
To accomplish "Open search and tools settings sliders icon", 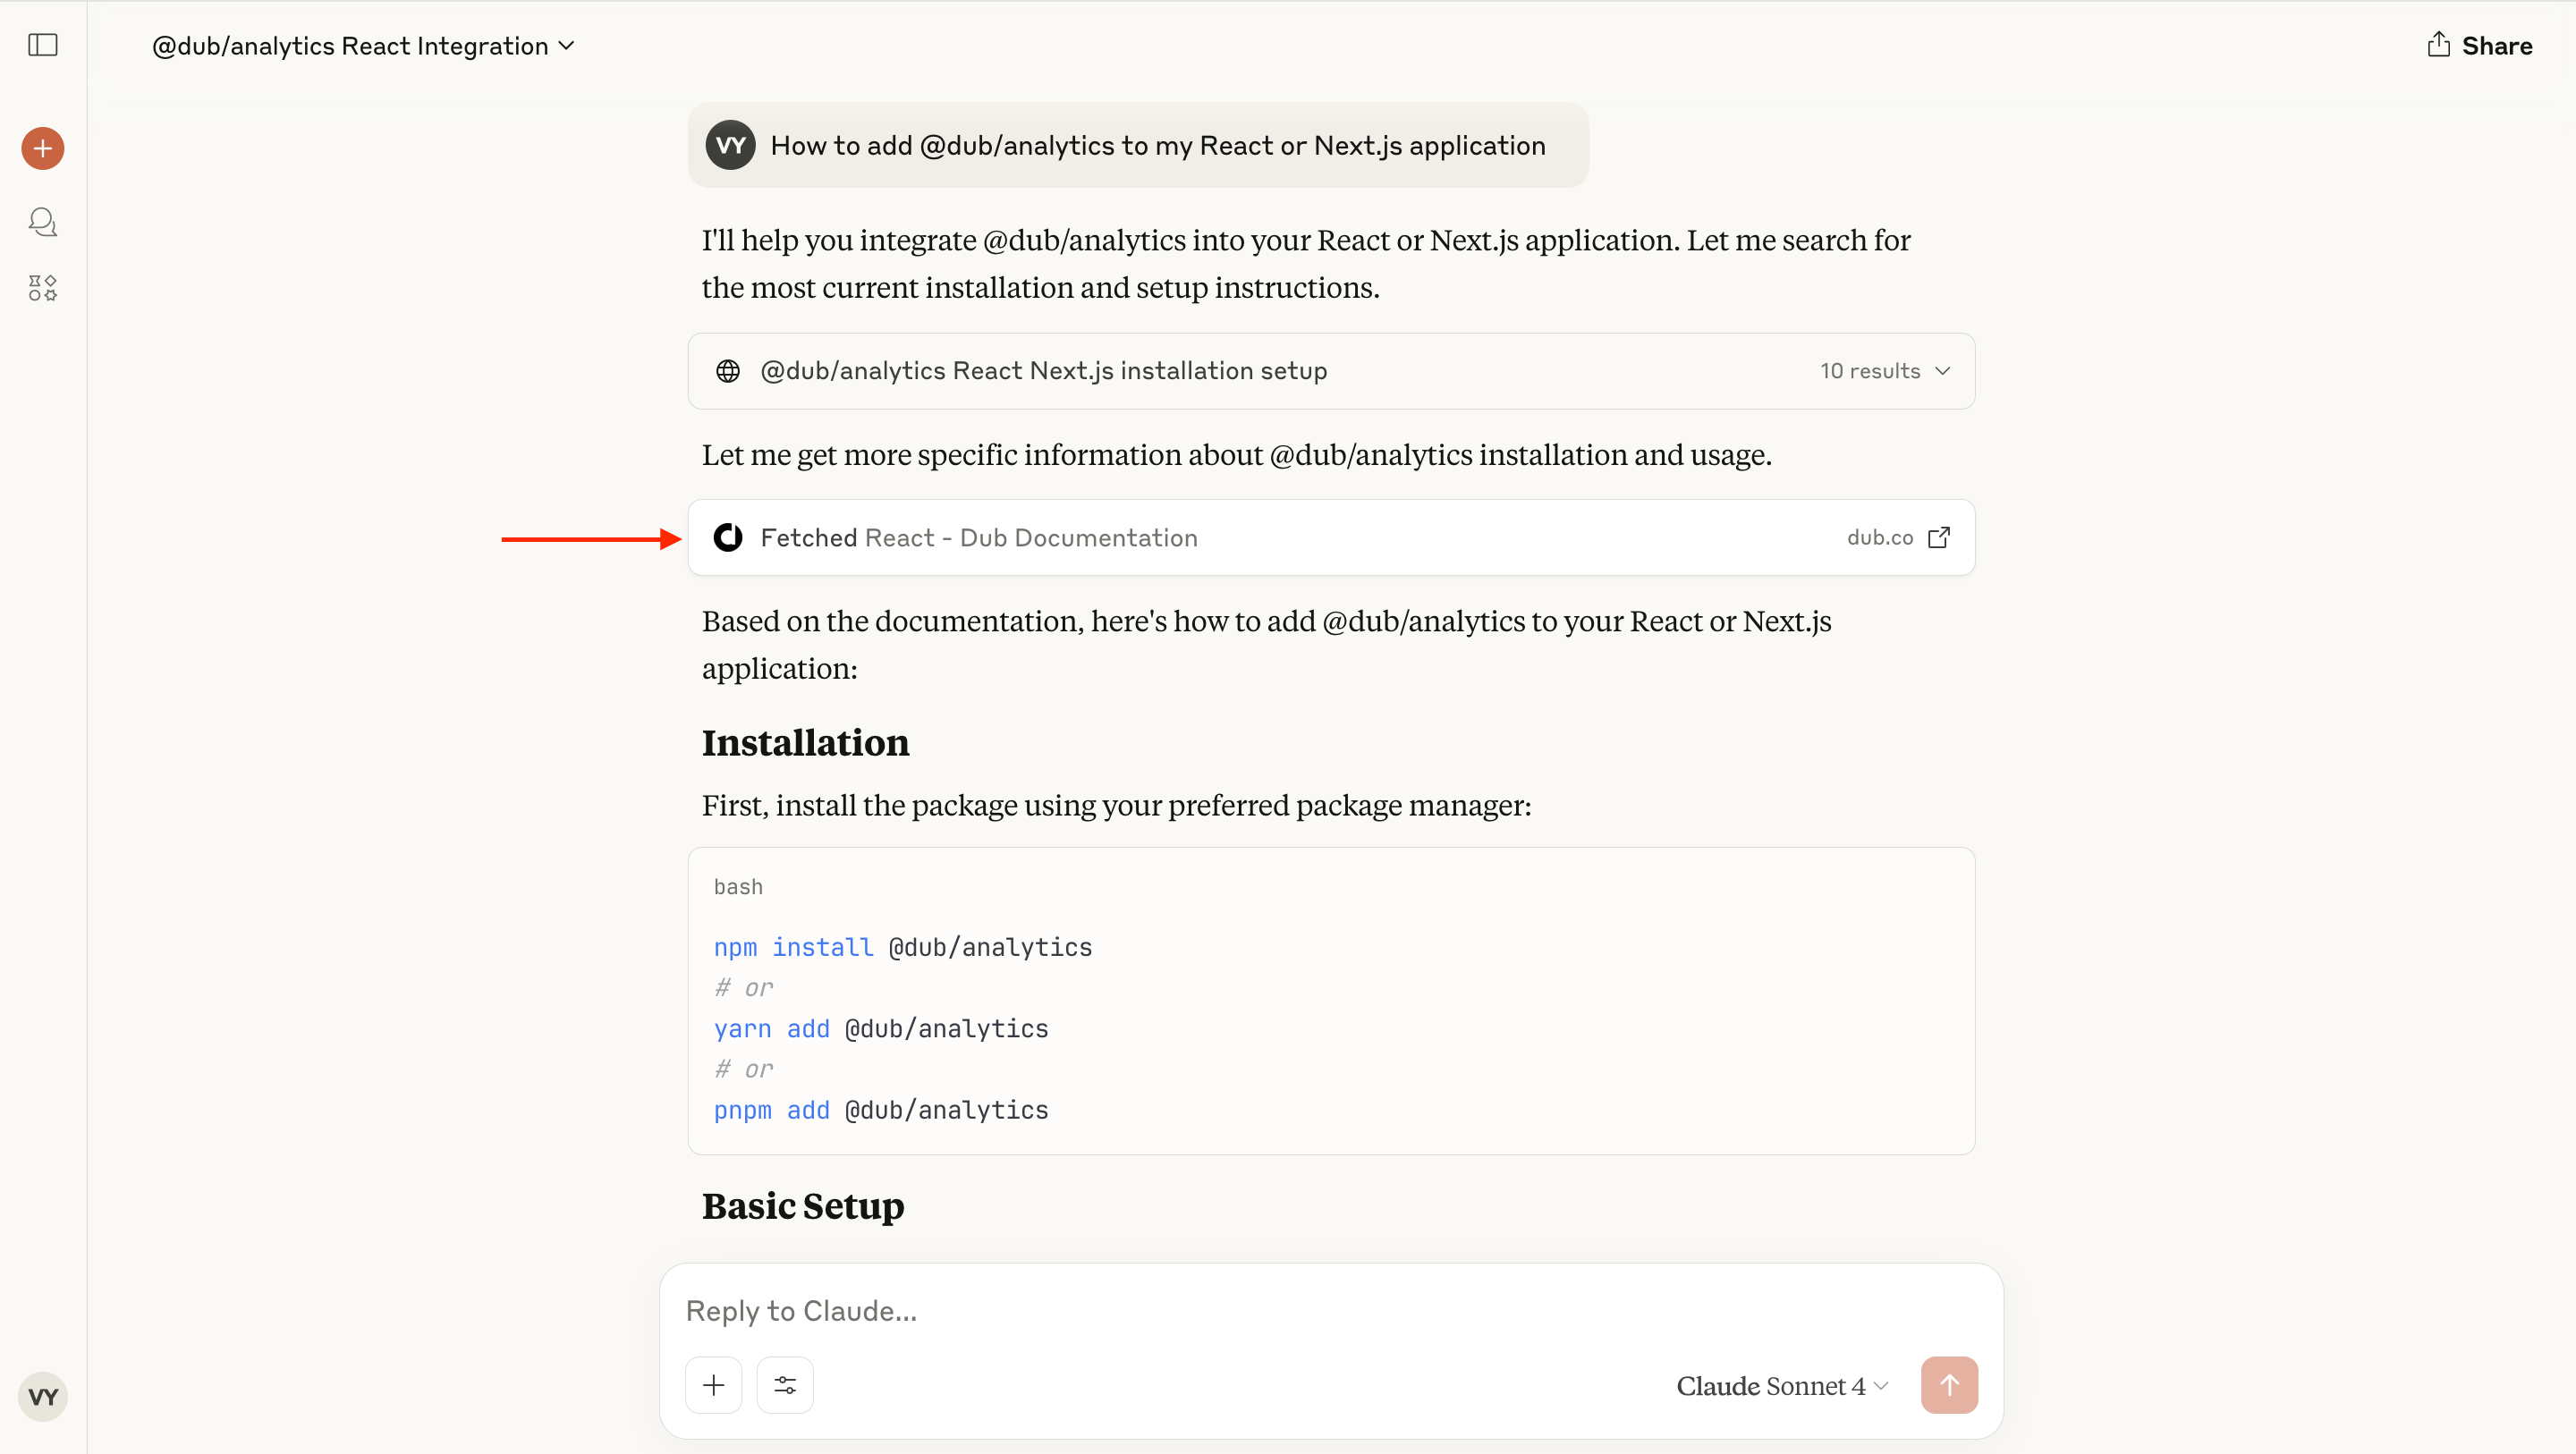I will point(785,1385).
